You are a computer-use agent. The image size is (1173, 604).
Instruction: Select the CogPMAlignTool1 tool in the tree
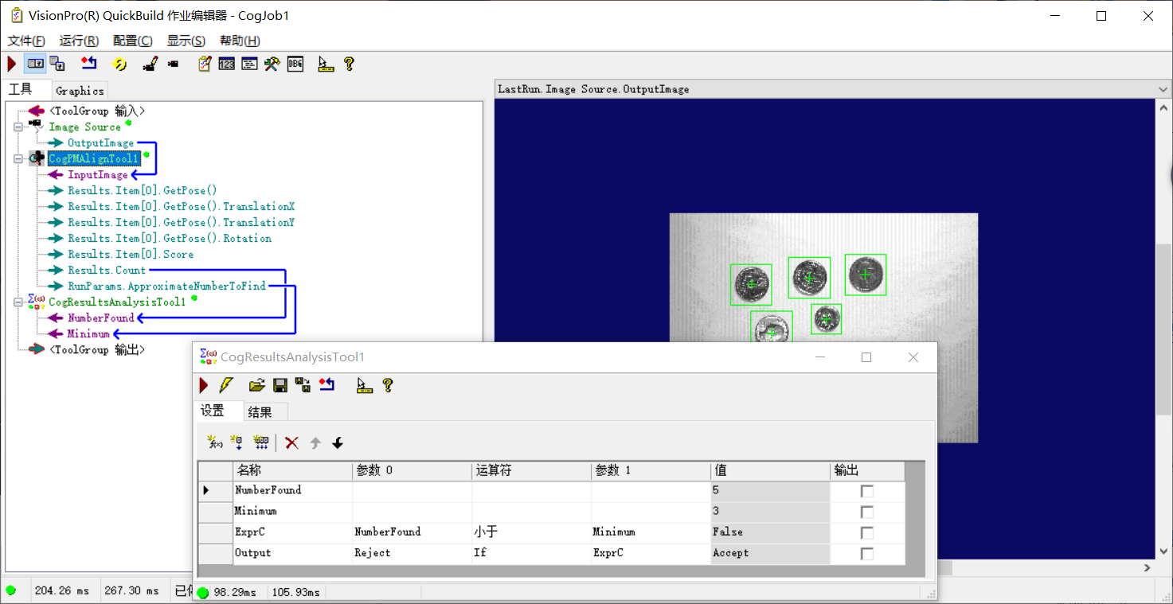point(94,159)
